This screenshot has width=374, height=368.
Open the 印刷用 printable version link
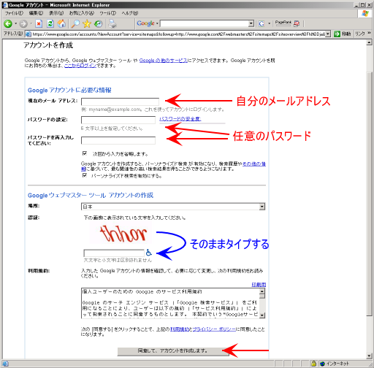pyautogui.click(x=259, y=285)
